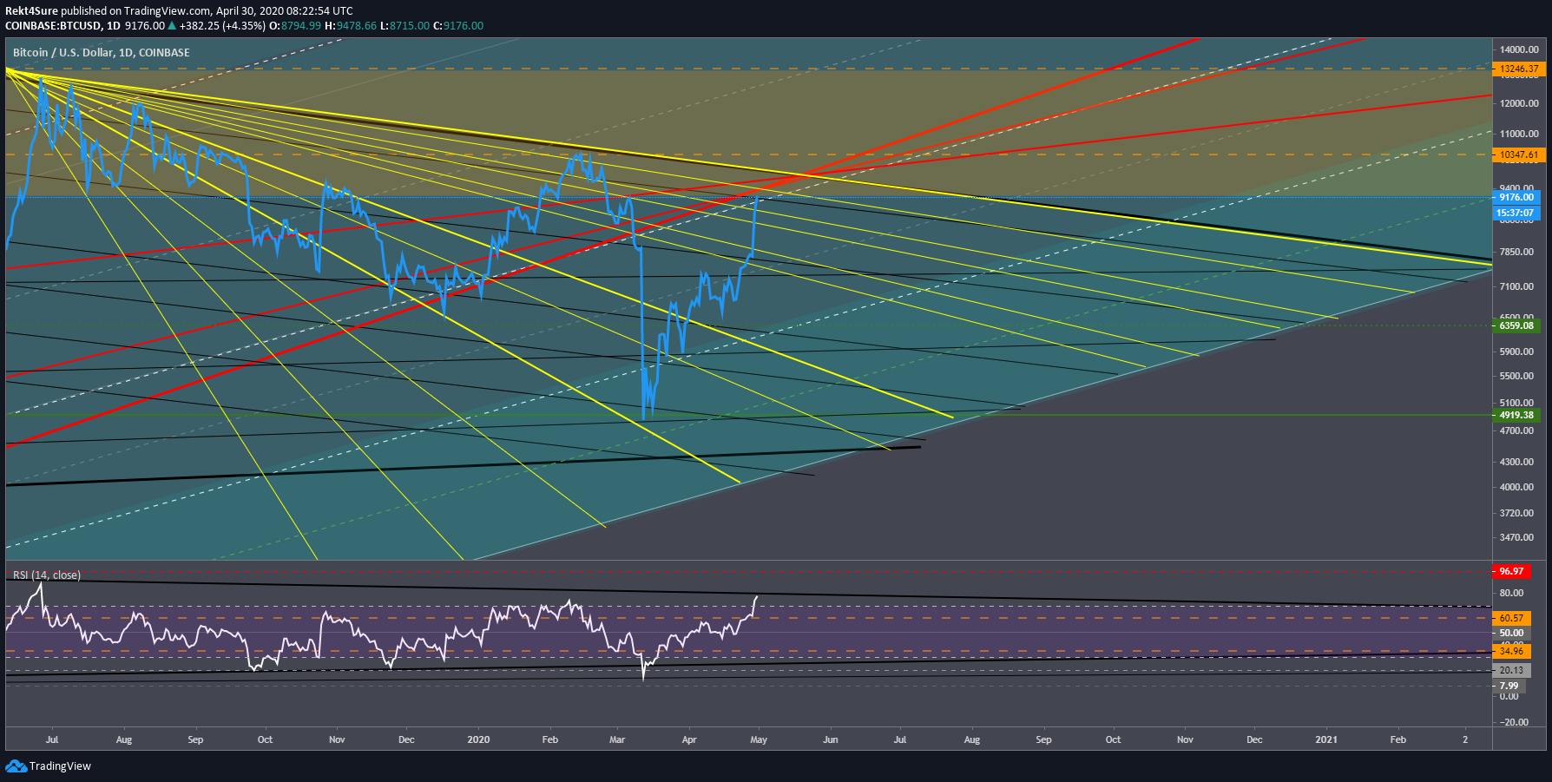Click the Bitcoin / U.S. Dollar chart title

[x=101, y=52]
